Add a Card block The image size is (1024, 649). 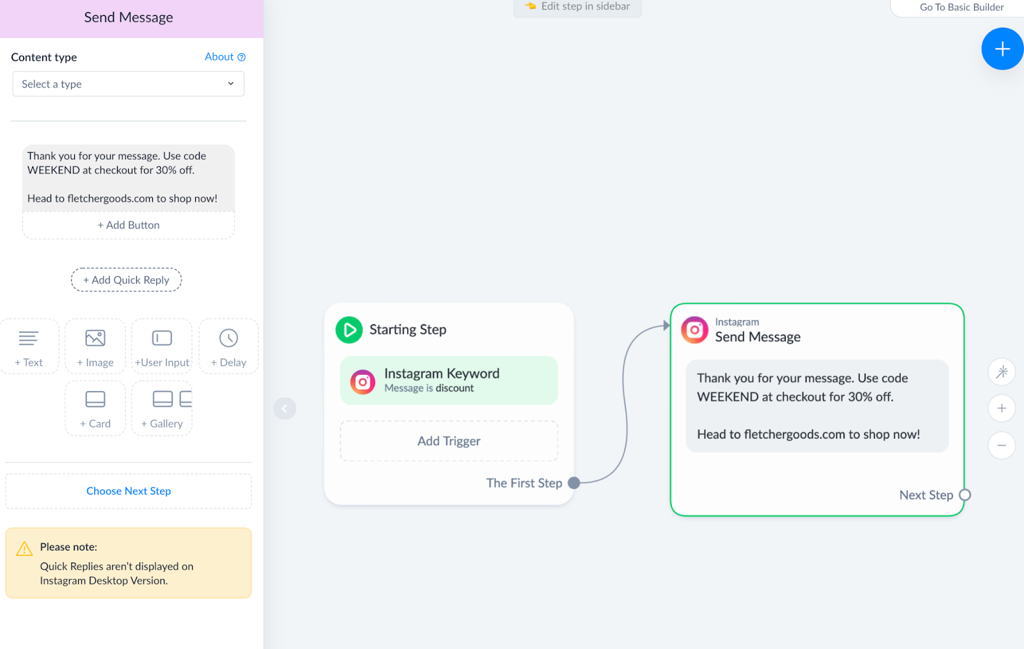[x=95, y=408]
